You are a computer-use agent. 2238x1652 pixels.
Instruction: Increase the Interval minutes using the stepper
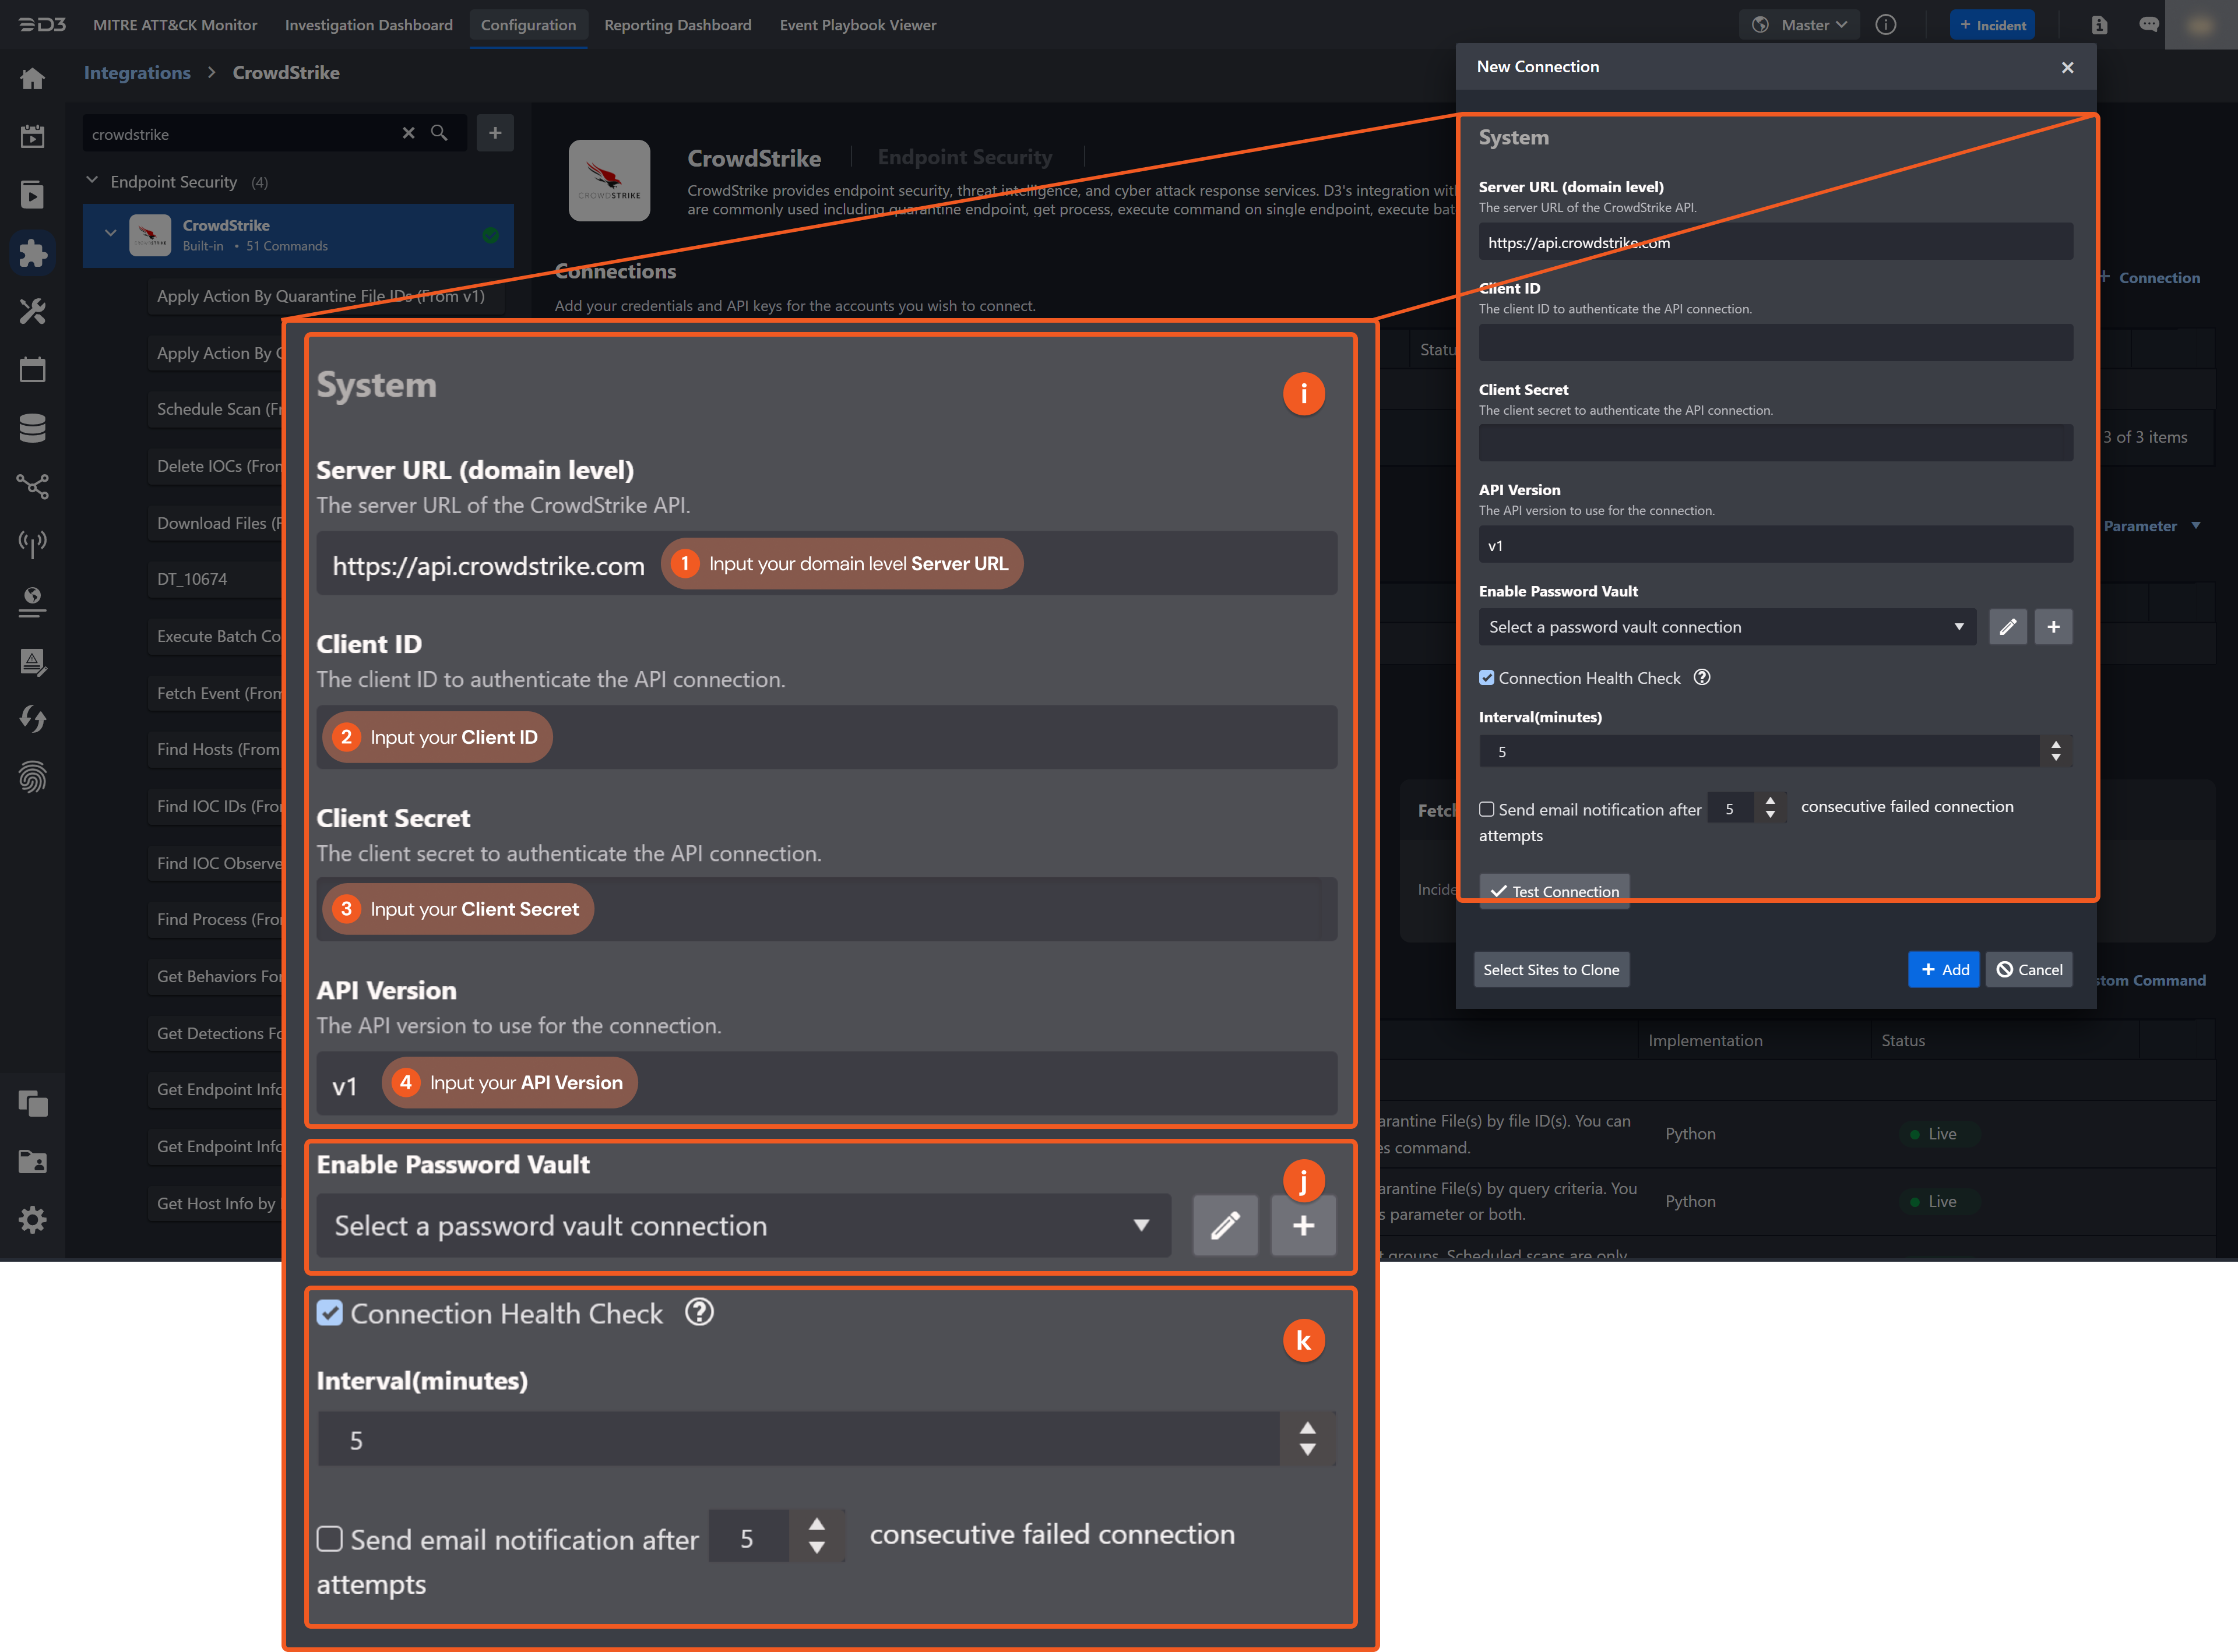coord(1308,1427)
